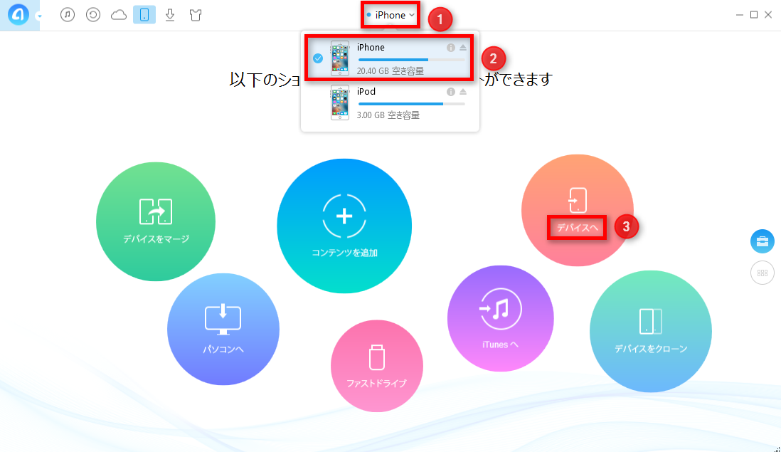Click the デバイスをクローン label
The height and width of the screenshot is (452, 781).
(651, 349)
